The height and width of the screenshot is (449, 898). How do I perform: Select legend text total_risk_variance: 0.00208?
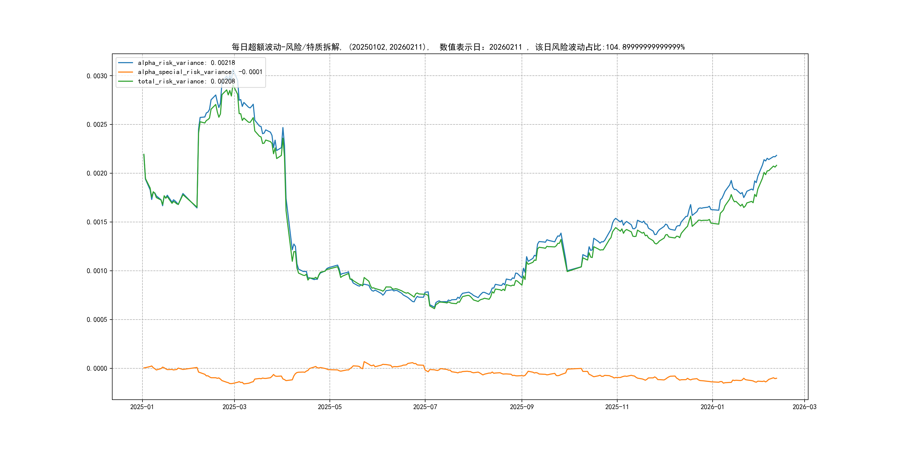pos(186,81)
